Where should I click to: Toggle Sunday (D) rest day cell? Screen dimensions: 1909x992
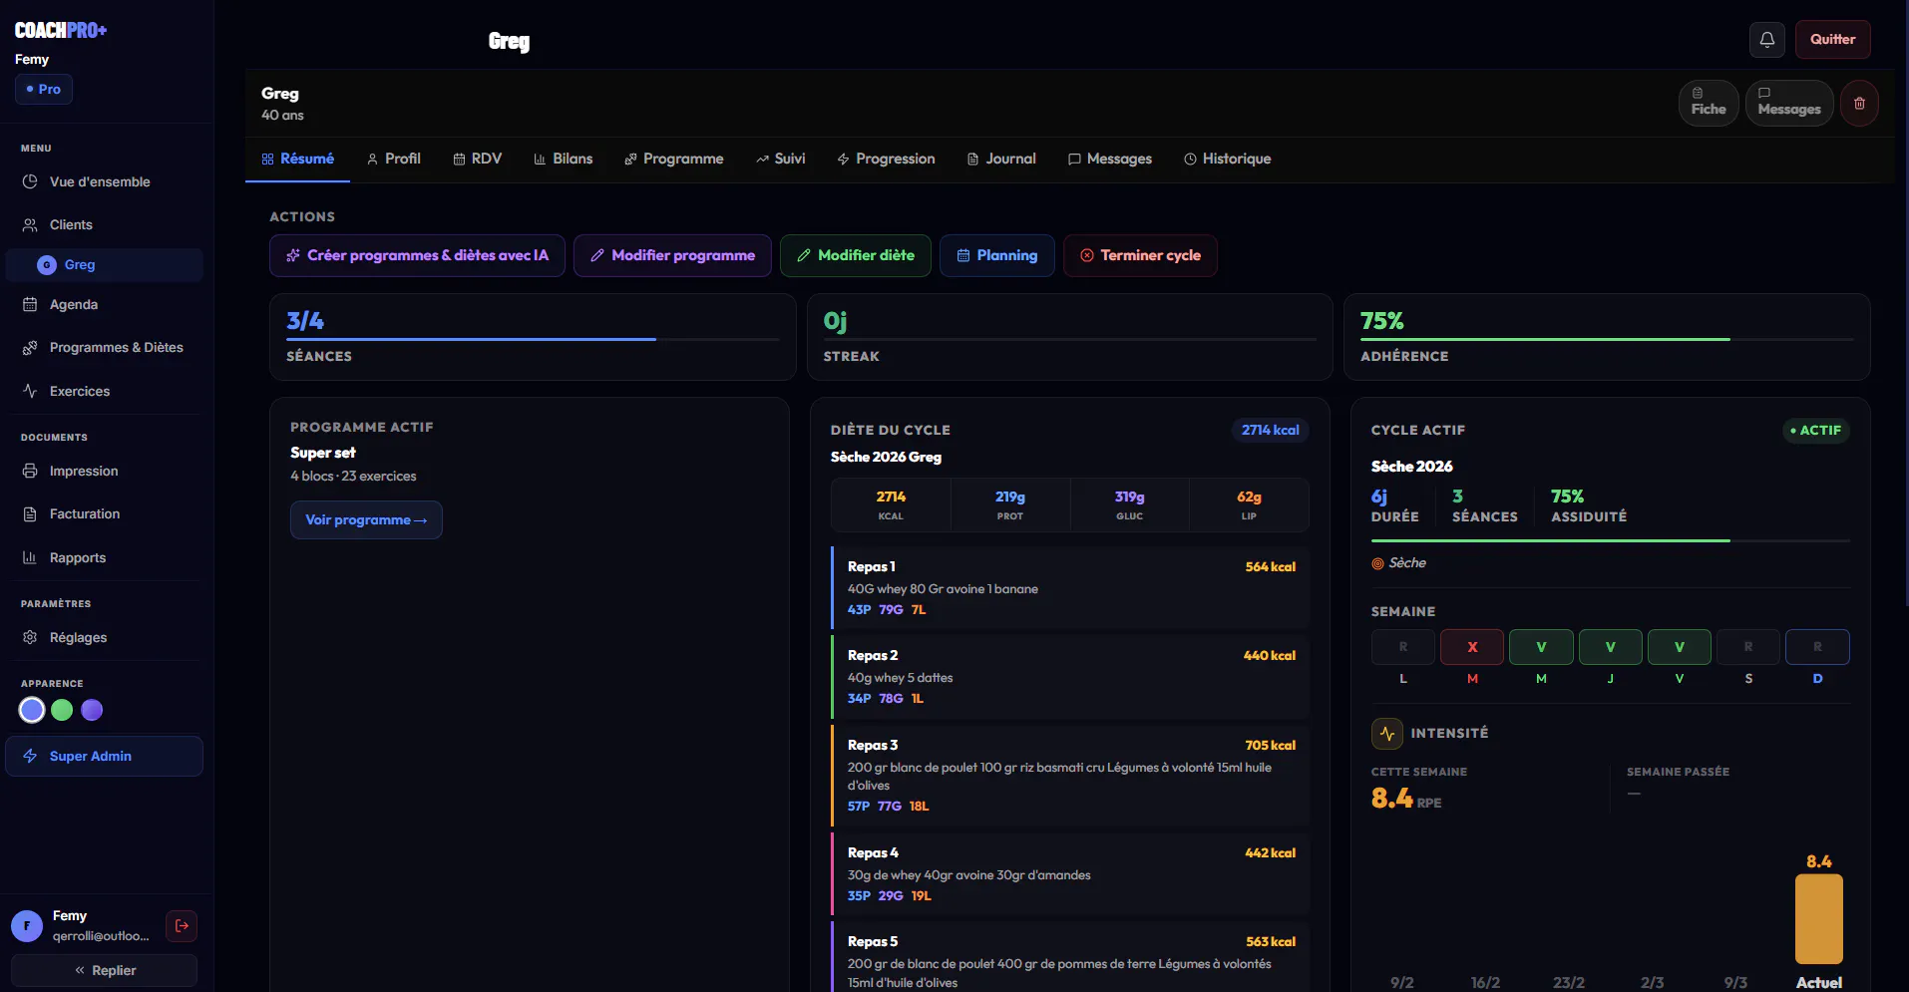pyautogui.click(x=1817, y=647)
